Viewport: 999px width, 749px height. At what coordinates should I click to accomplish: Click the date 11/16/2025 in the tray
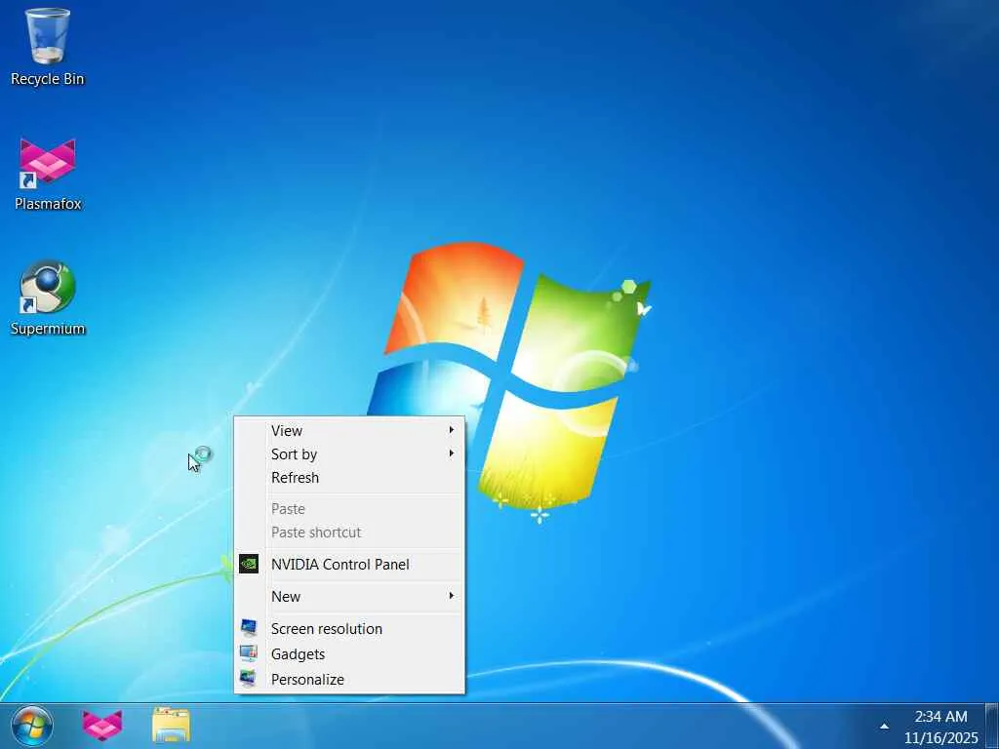941,738
